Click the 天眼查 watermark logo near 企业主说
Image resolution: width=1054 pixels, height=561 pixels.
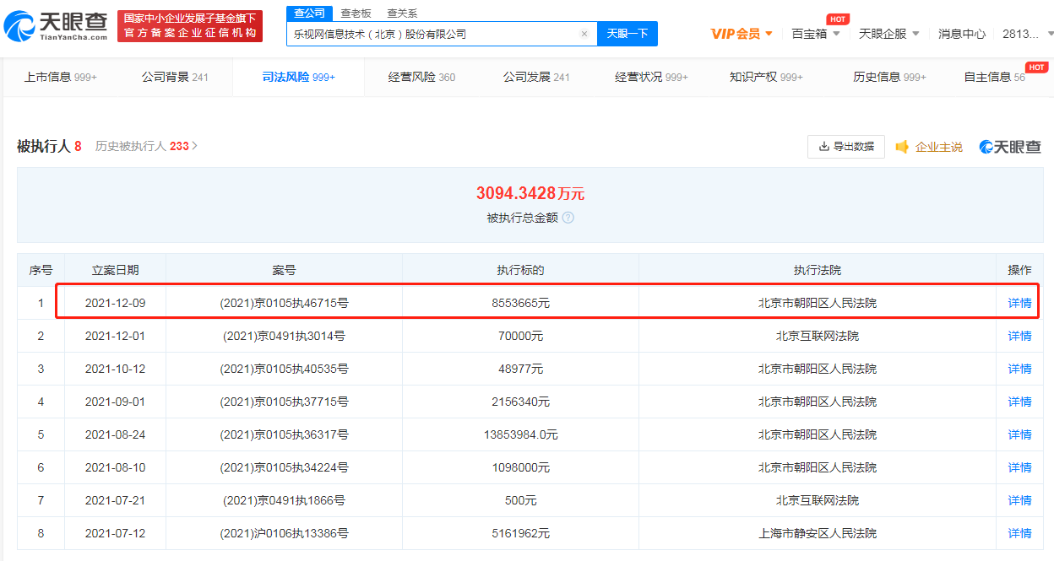pyautogui.click(x=1010, y=146)
